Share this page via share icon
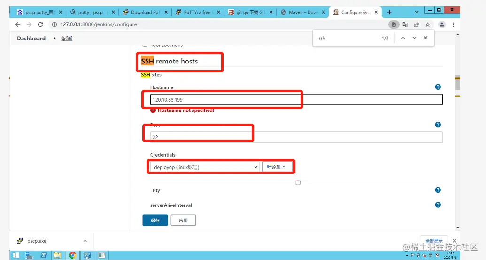 tap(416, 24)
